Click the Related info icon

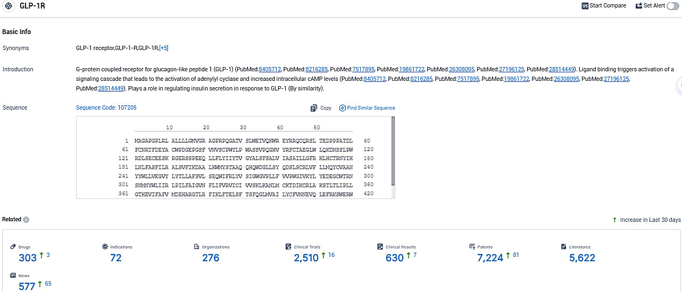click(x=26, y=220)
